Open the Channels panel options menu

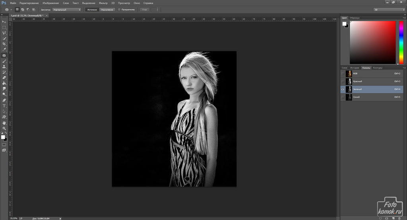(404, 68)
